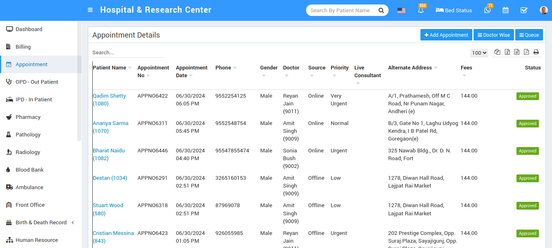Sort by Appointment Date column
This screenshot has height=248, width=552.
point(192,71)
